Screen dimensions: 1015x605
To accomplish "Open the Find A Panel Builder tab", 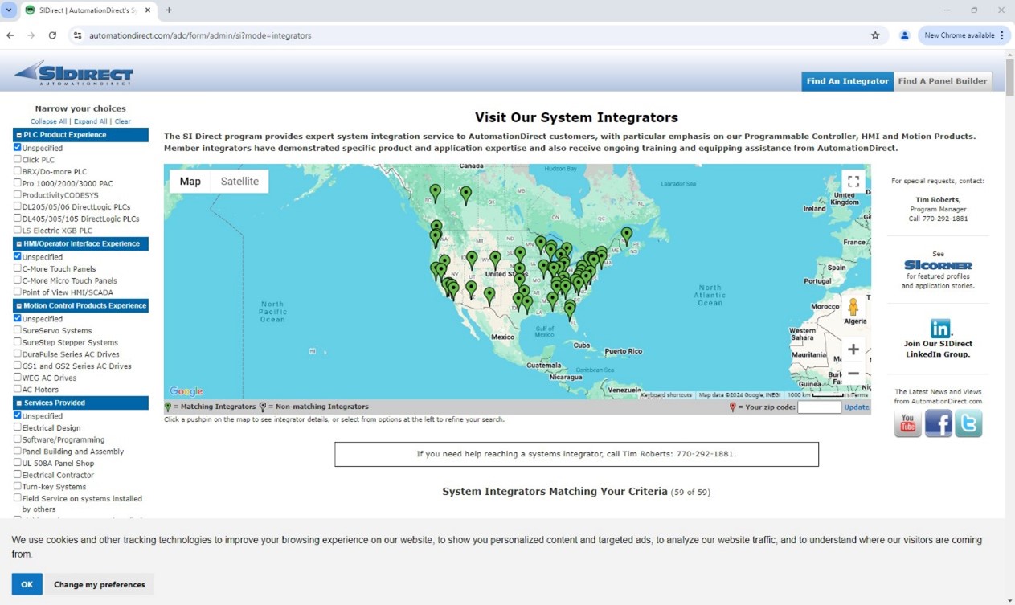I will pos(943,80).
